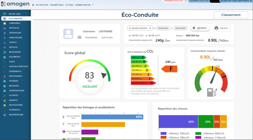Click the question mark help menu
Image resolution: width=253 pixels, height=140 pixels.
[x=93, y=5]
